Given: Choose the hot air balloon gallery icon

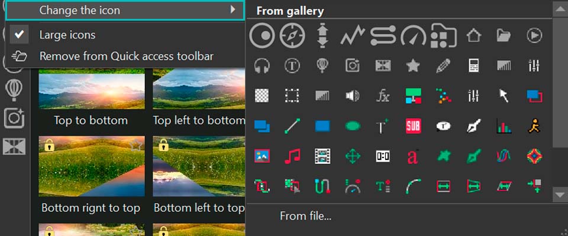Looking at the screenshot, I should (322, 65).
